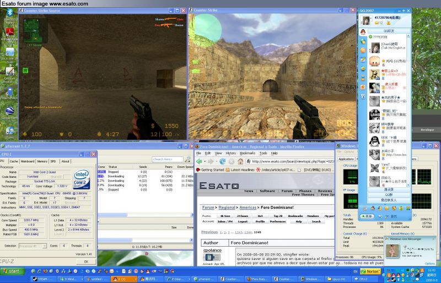Open Back history dropdown arrow in Firefox
This screenshot has height=283, width=441.
pos(205,161)
